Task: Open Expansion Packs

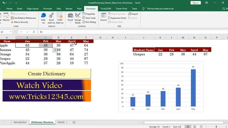Action: pyautogui.click(x=117, y=18)
